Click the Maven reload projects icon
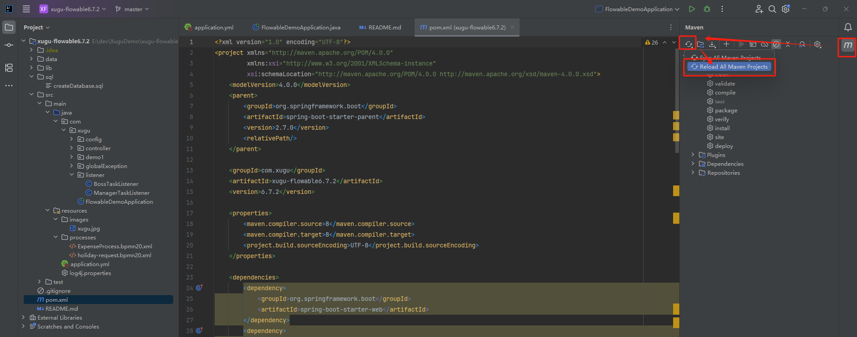 [689, 44]
